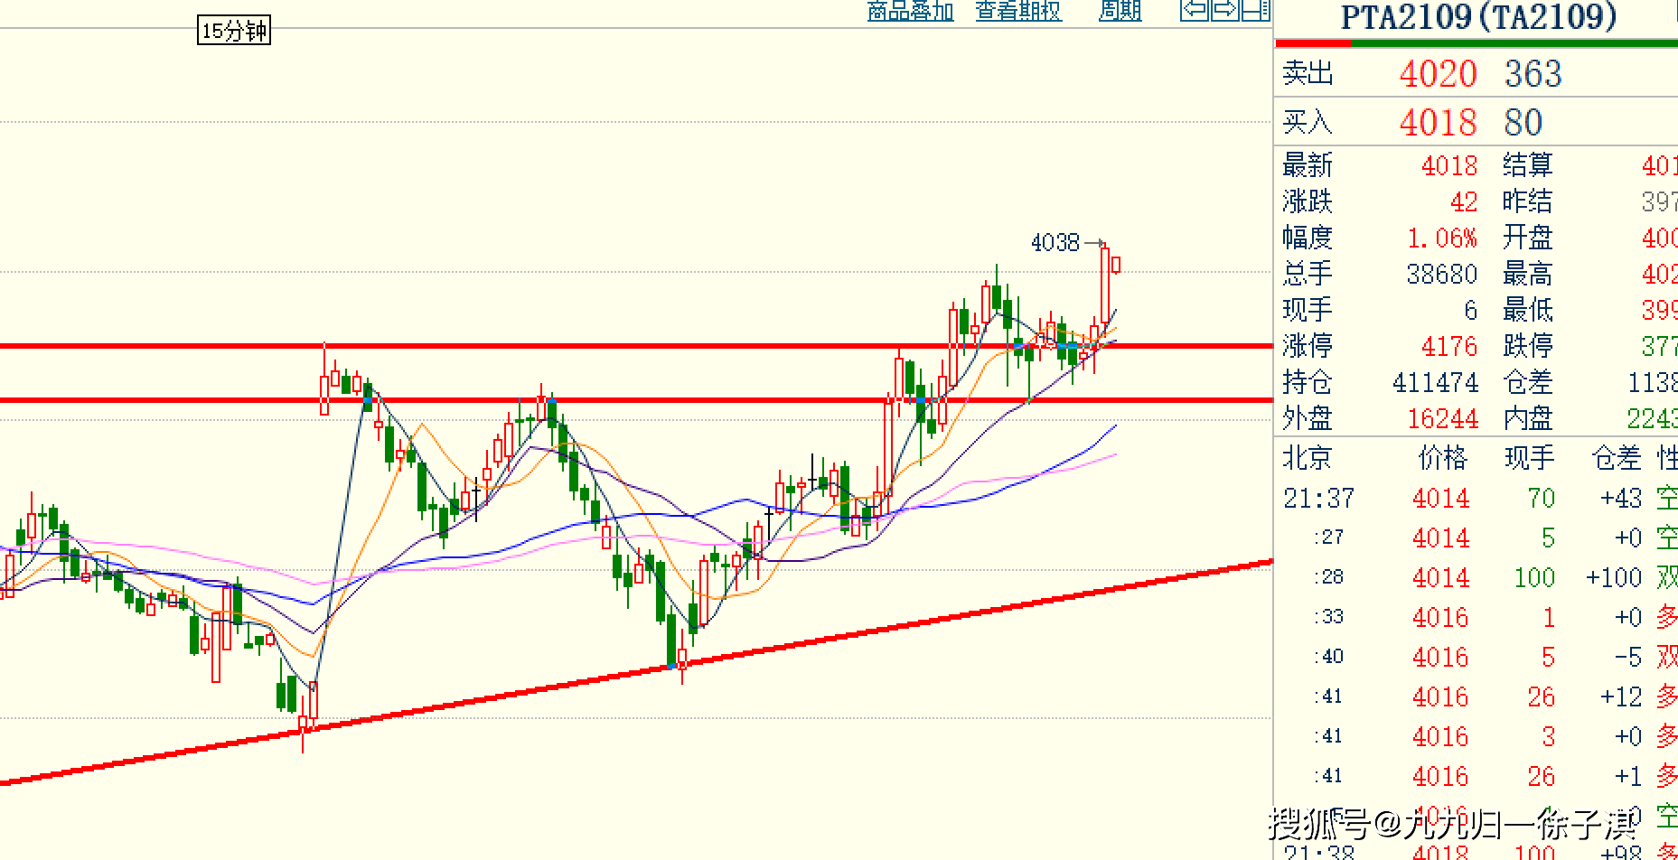Select the upper horizontal red resistance line
This screenshot has width=1678, height=860.
(x=633, y=346)
